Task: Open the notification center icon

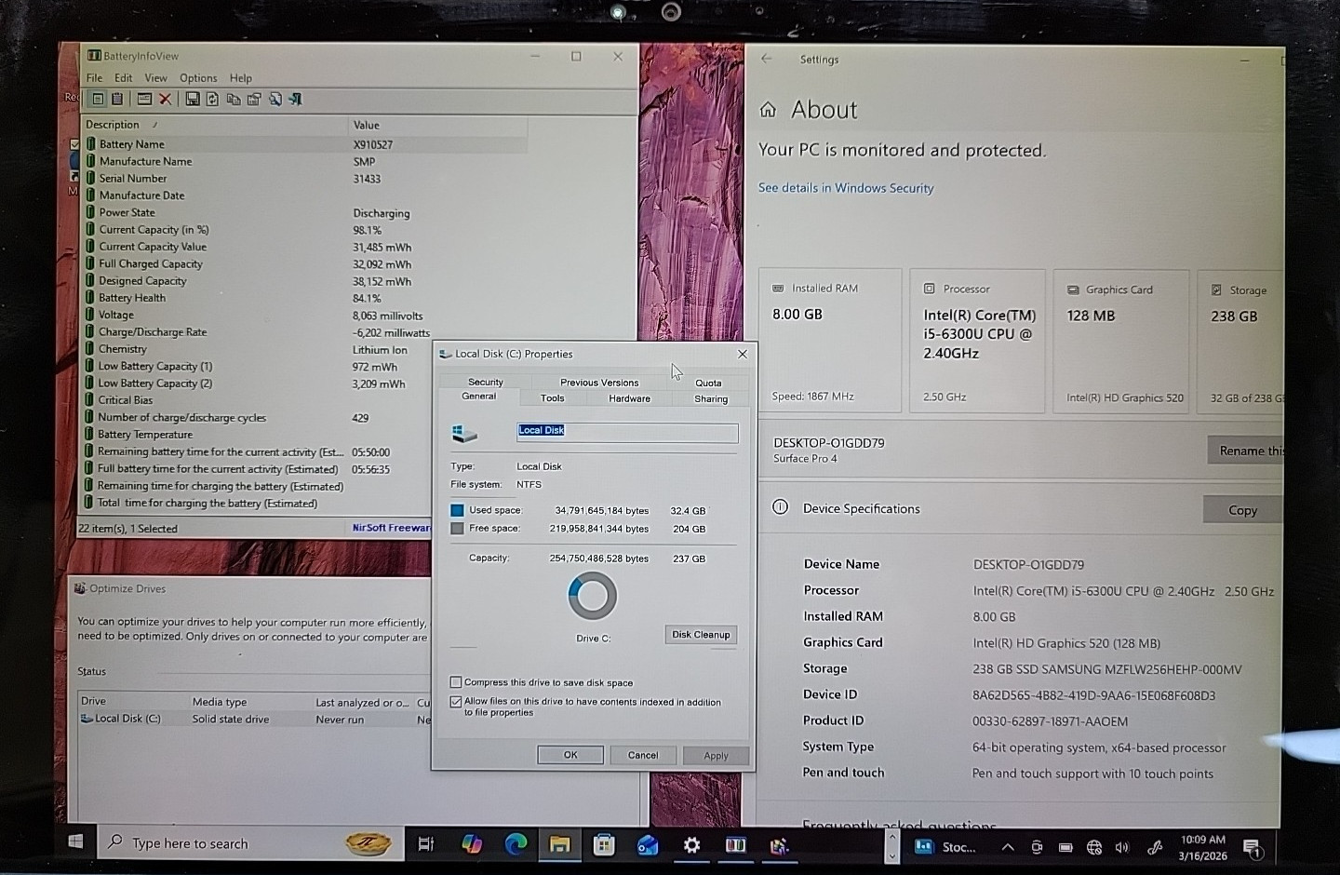Action: click(1253, 848)
